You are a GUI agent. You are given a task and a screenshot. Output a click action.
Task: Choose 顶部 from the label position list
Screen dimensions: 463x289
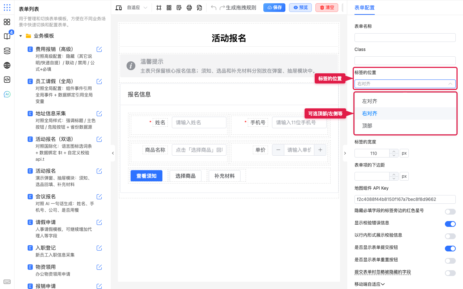405,126
